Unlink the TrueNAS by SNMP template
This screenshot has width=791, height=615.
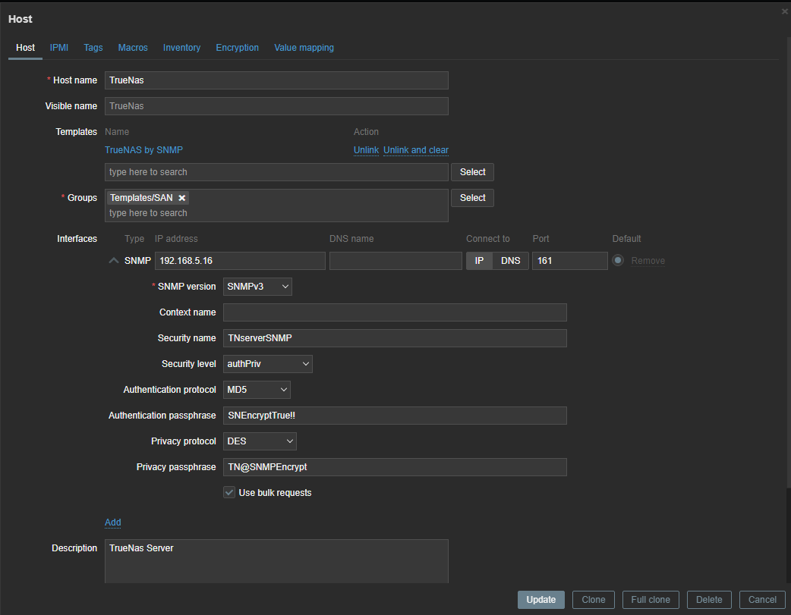(366, 150)
